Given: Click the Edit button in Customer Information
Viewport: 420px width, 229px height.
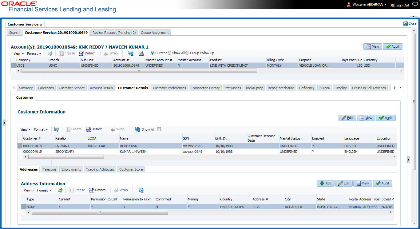Looking at the screenshot, I should pos(347,118).
